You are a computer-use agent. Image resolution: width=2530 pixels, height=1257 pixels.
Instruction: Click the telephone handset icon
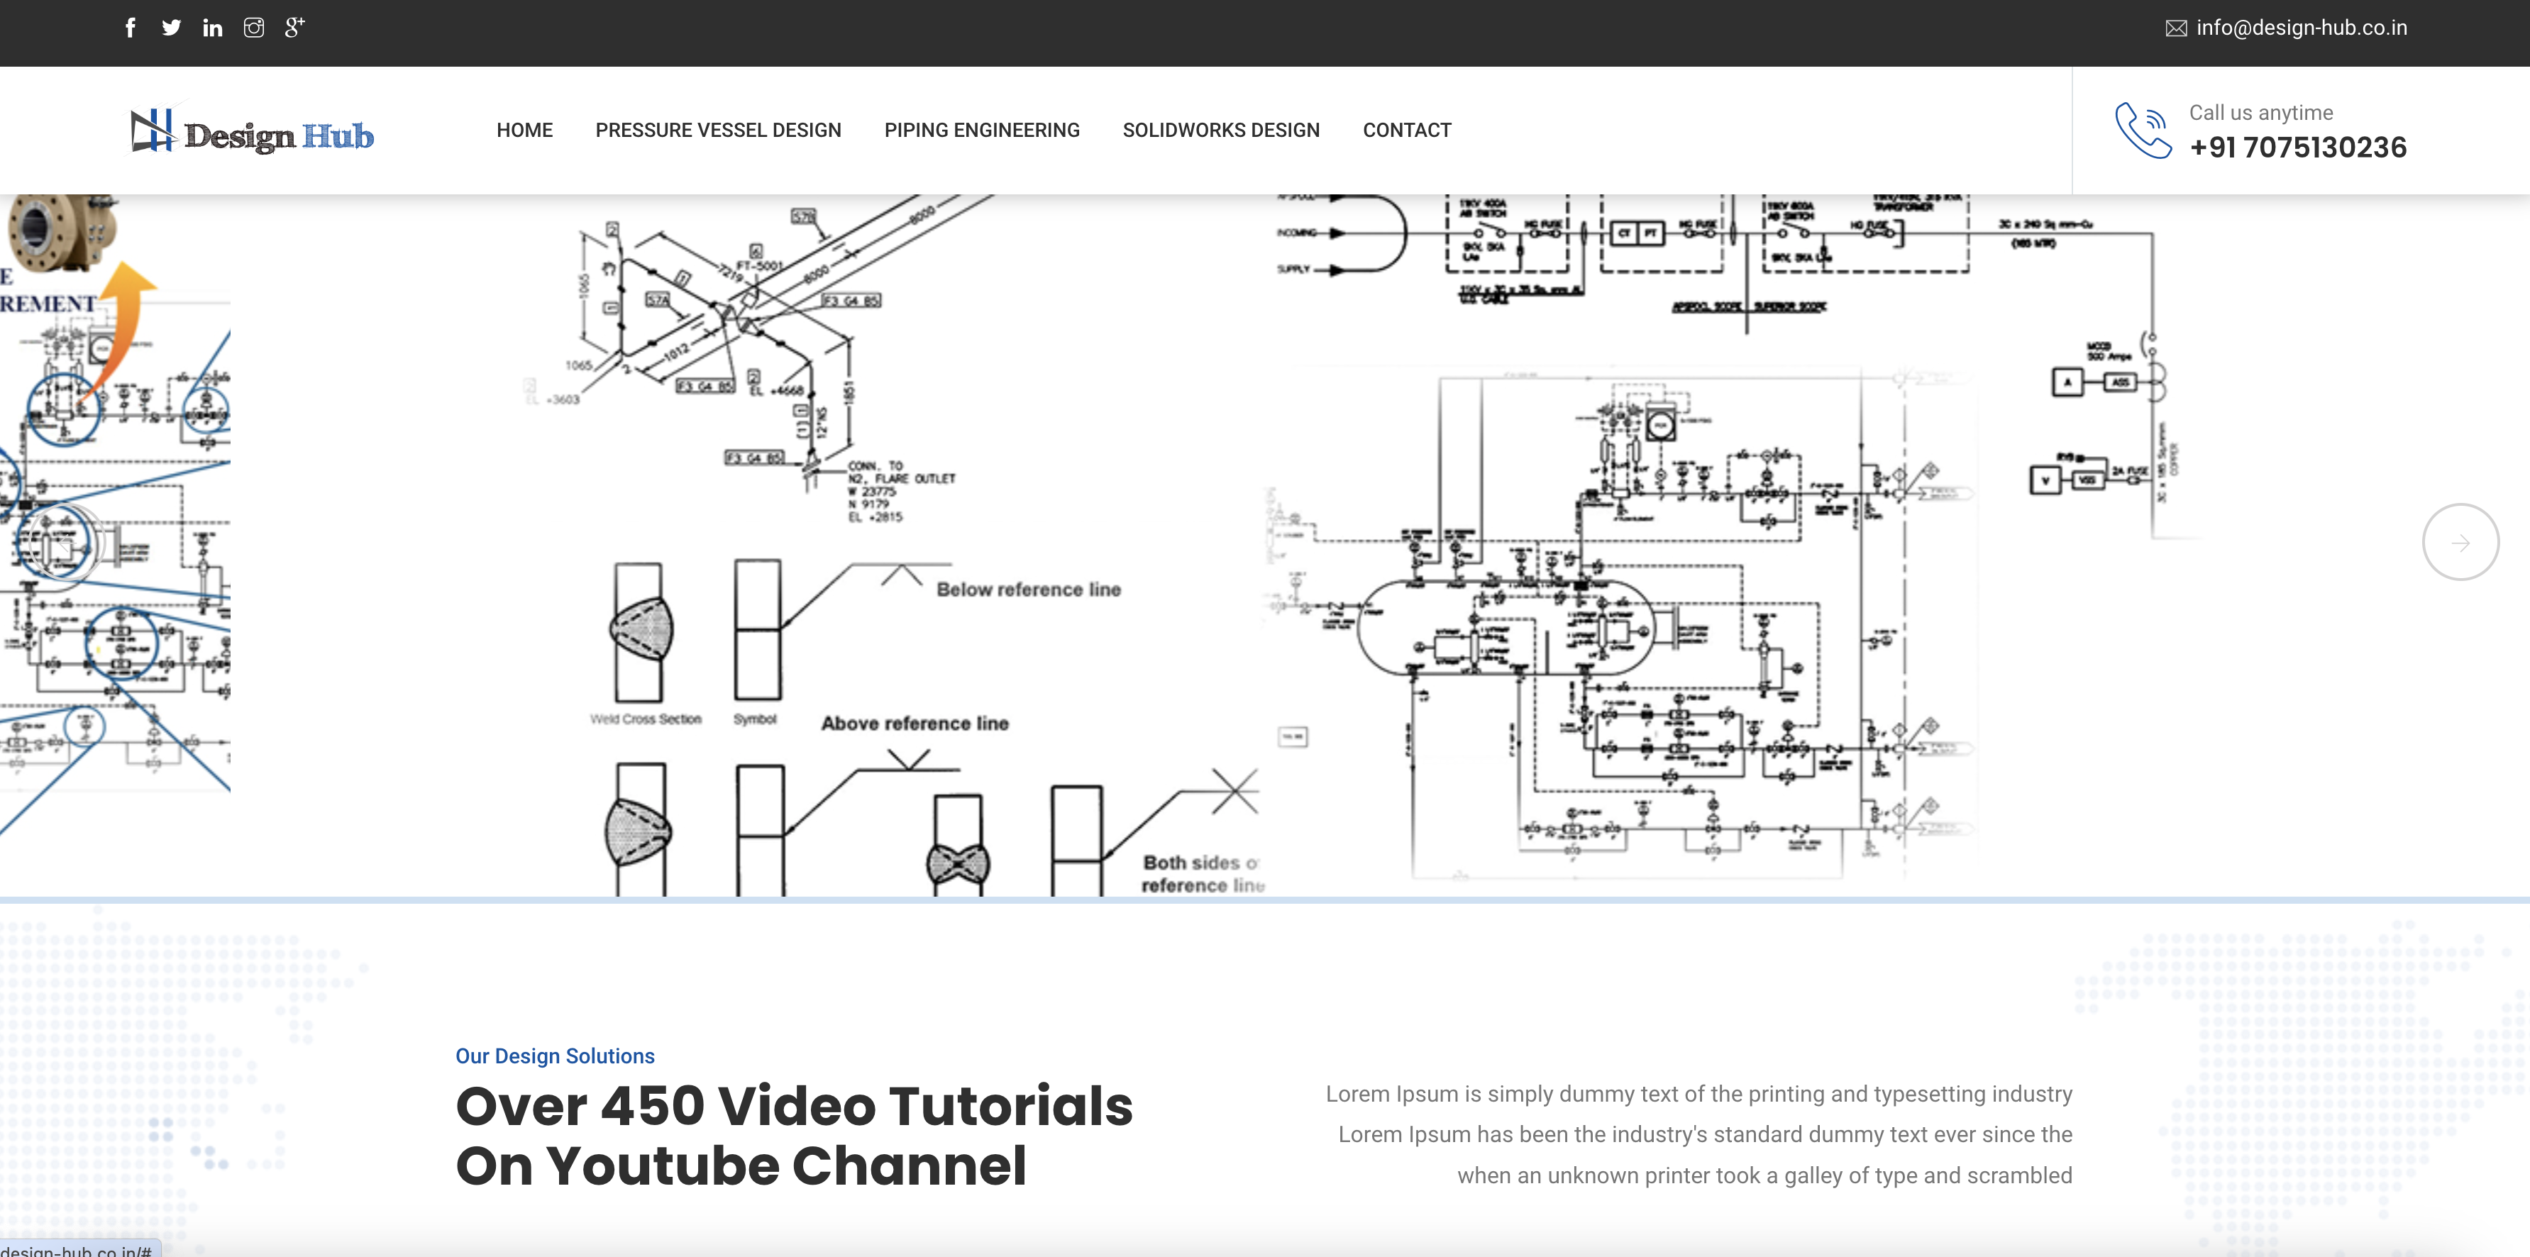pos(2142,131)
